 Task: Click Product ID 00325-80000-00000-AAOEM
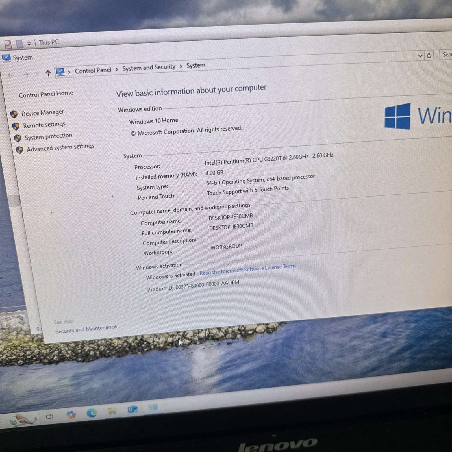pos(193,286)
